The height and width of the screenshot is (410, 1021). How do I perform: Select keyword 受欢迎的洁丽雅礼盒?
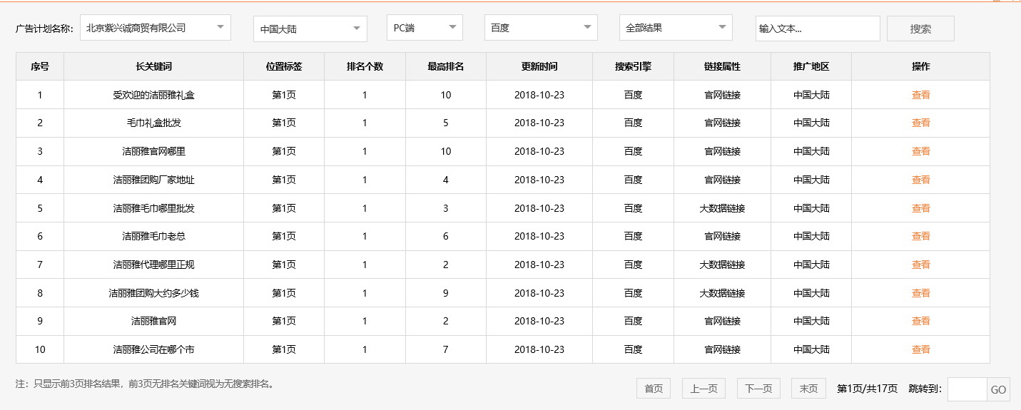[x=154, y=95]
